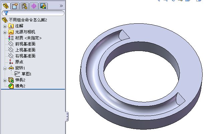Viewport: 206px width, 134px height.
Task: Click the 原点 origin icon
Action: tap(11, 62)
